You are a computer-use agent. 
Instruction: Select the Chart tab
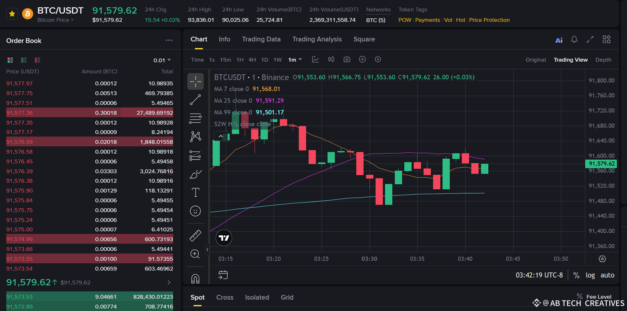(x=199, y=39)
